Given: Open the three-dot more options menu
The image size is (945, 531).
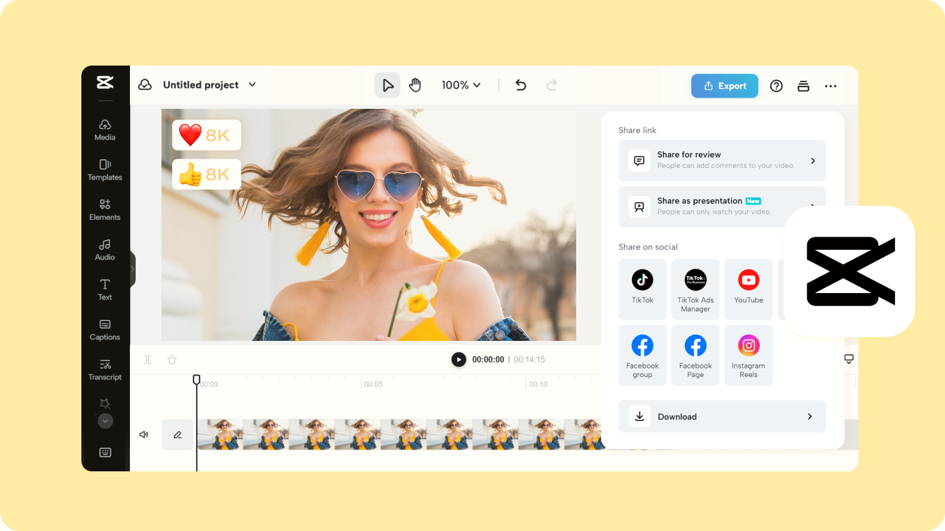Looking at the screenshot, I should click(830, 85).
